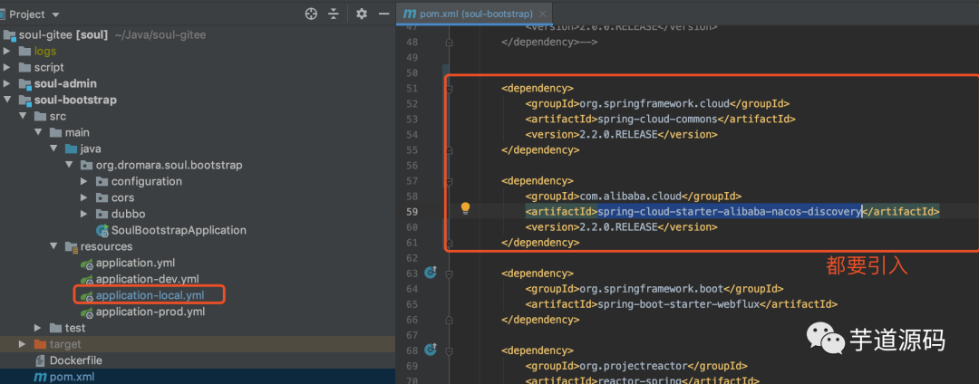Click the gutter override icon on line 68
Image resolution: width=979 pixels, height=384 pixels.
431,350
